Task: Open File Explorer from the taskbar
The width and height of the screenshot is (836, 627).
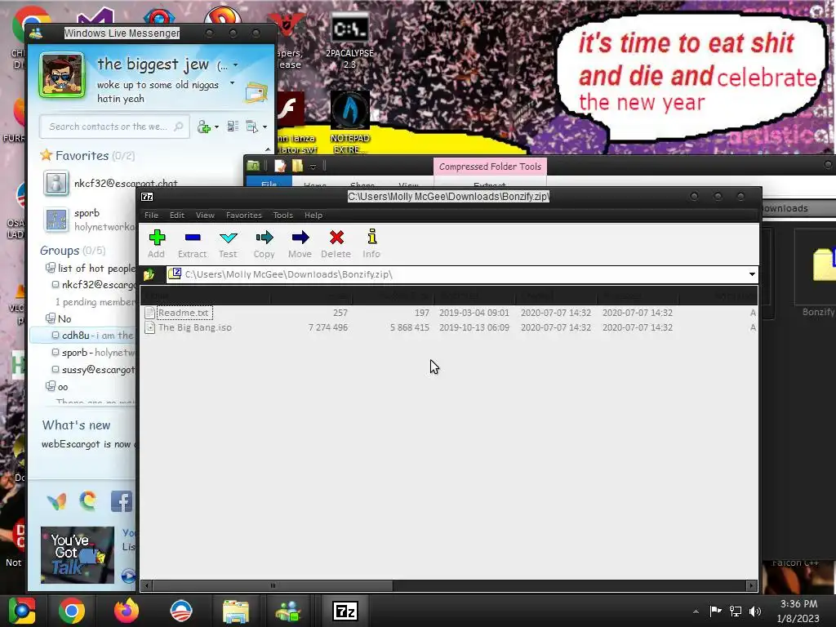Action: pos(236,611)
